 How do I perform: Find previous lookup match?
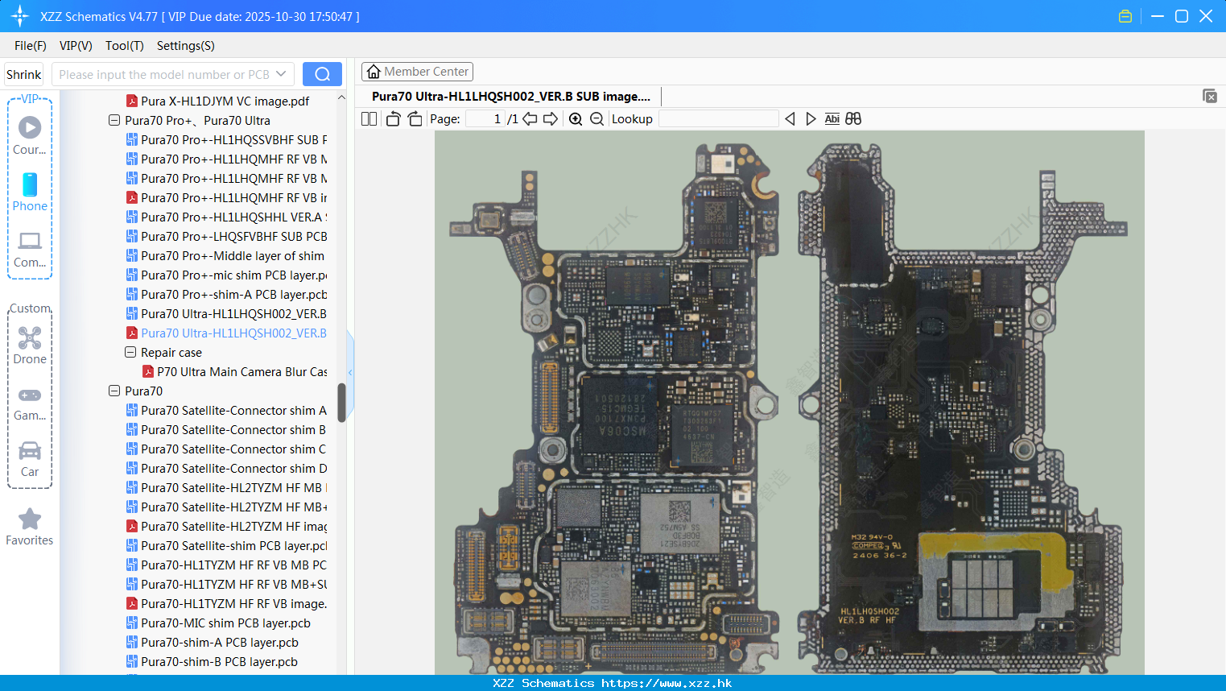point(790,118)
